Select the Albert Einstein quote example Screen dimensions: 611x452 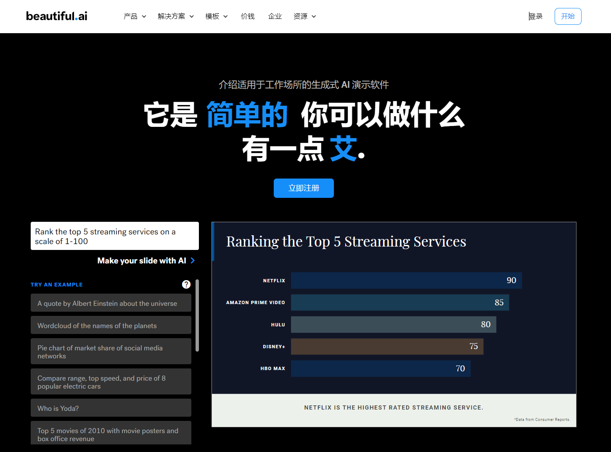coord(111,303)
